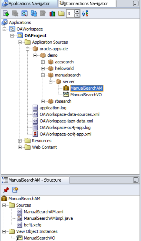The height and width of the screenshot is (241, 141).
Task: Select the Application Sources folder
Action: (x=50, y=42)
